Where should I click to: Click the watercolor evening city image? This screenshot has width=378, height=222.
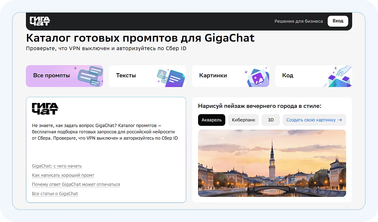pyautogui.click(x=272, y=163)
